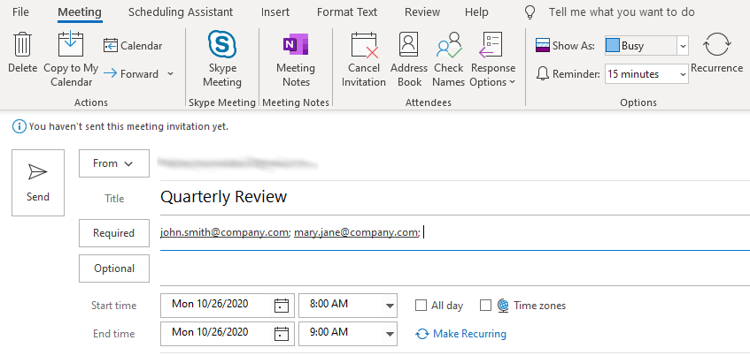Click Check Names icon
This screenshot has height=363, width=750.
[449, 45]
